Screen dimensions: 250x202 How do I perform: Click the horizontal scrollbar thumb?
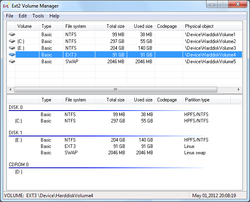pyautogui.click(x=116, y=89)
